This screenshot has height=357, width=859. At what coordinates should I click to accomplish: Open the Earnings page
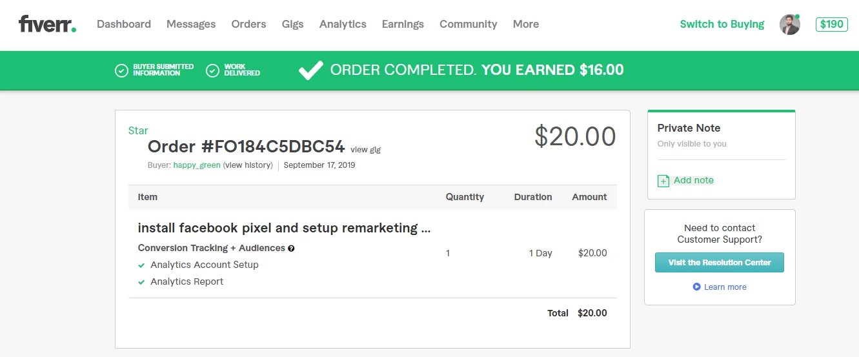pyautogui.click(x=403, y=25)
